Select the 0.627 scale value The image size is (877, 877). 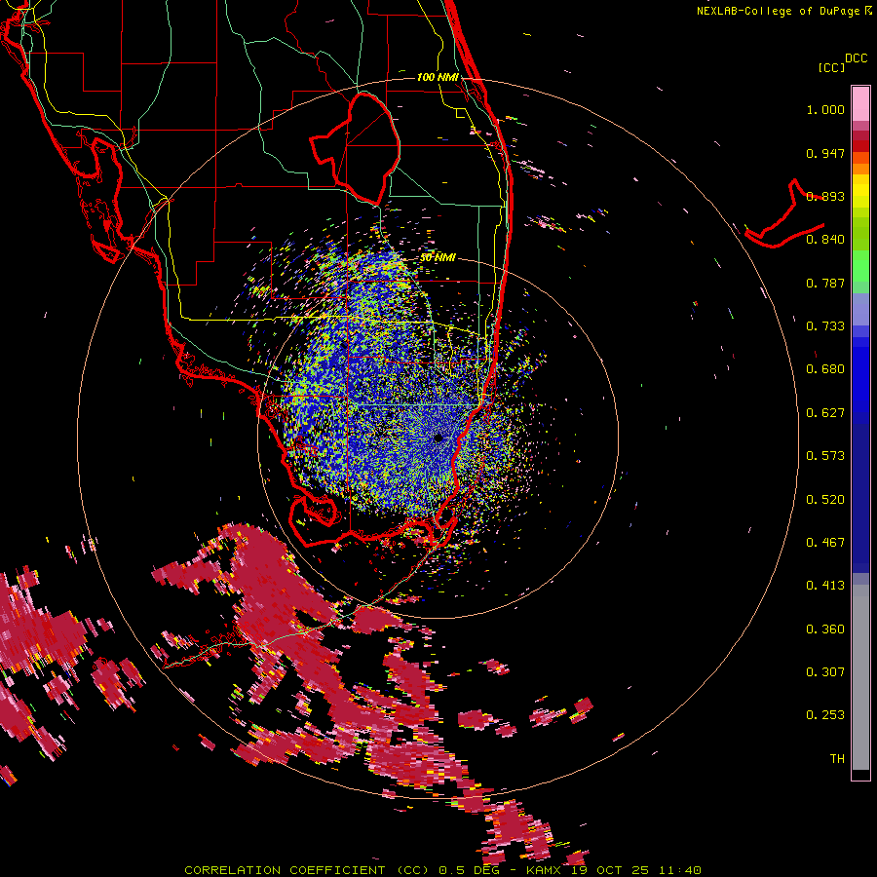(825, 413)
